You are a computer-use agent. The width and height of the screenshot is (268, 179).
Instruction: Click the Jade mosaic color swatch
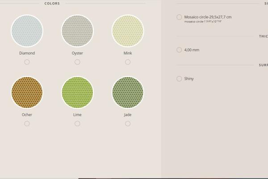(128, 92)
